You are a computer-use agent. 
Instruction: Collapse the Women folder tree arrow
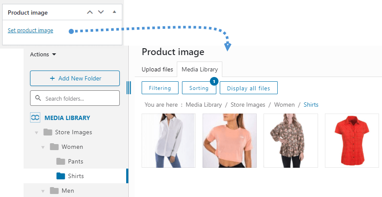tap(43, 147)
